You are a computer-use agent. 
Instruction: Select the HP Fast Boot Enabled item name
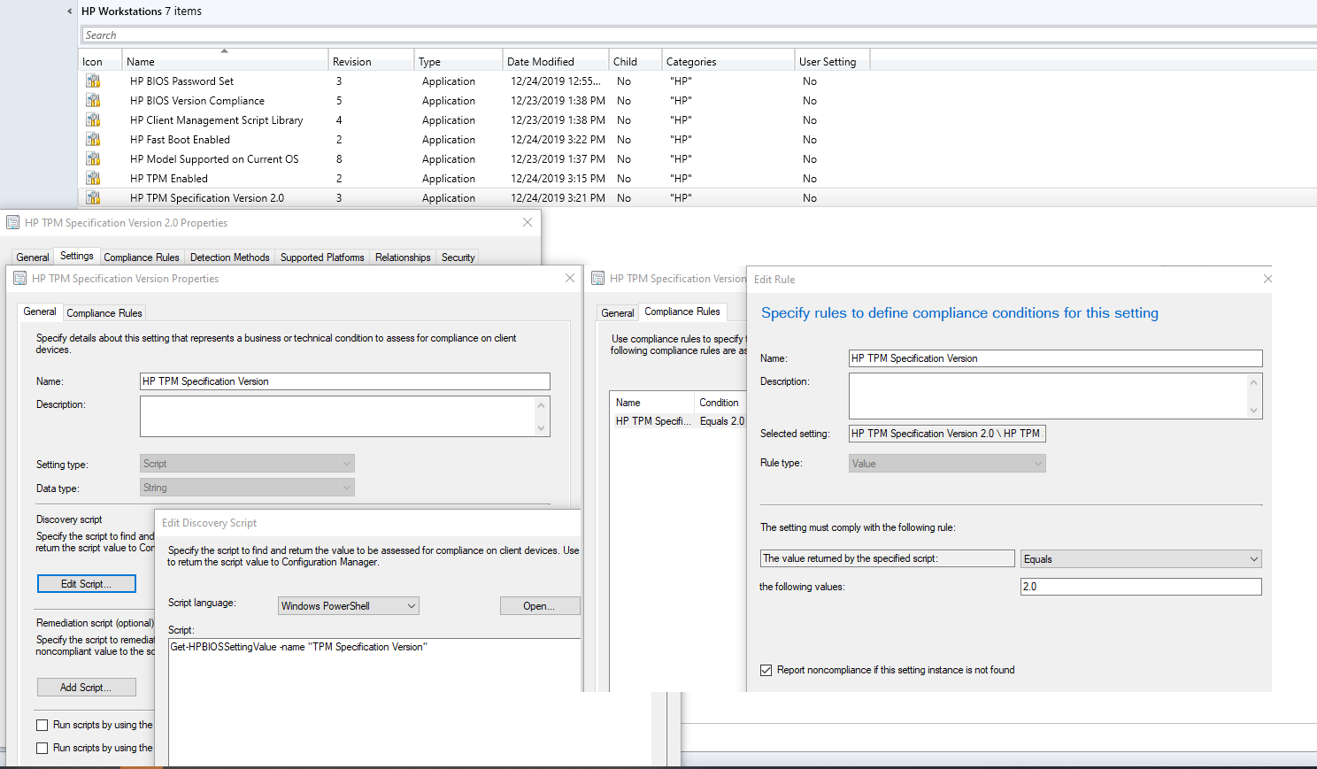(x=180, y=139)
